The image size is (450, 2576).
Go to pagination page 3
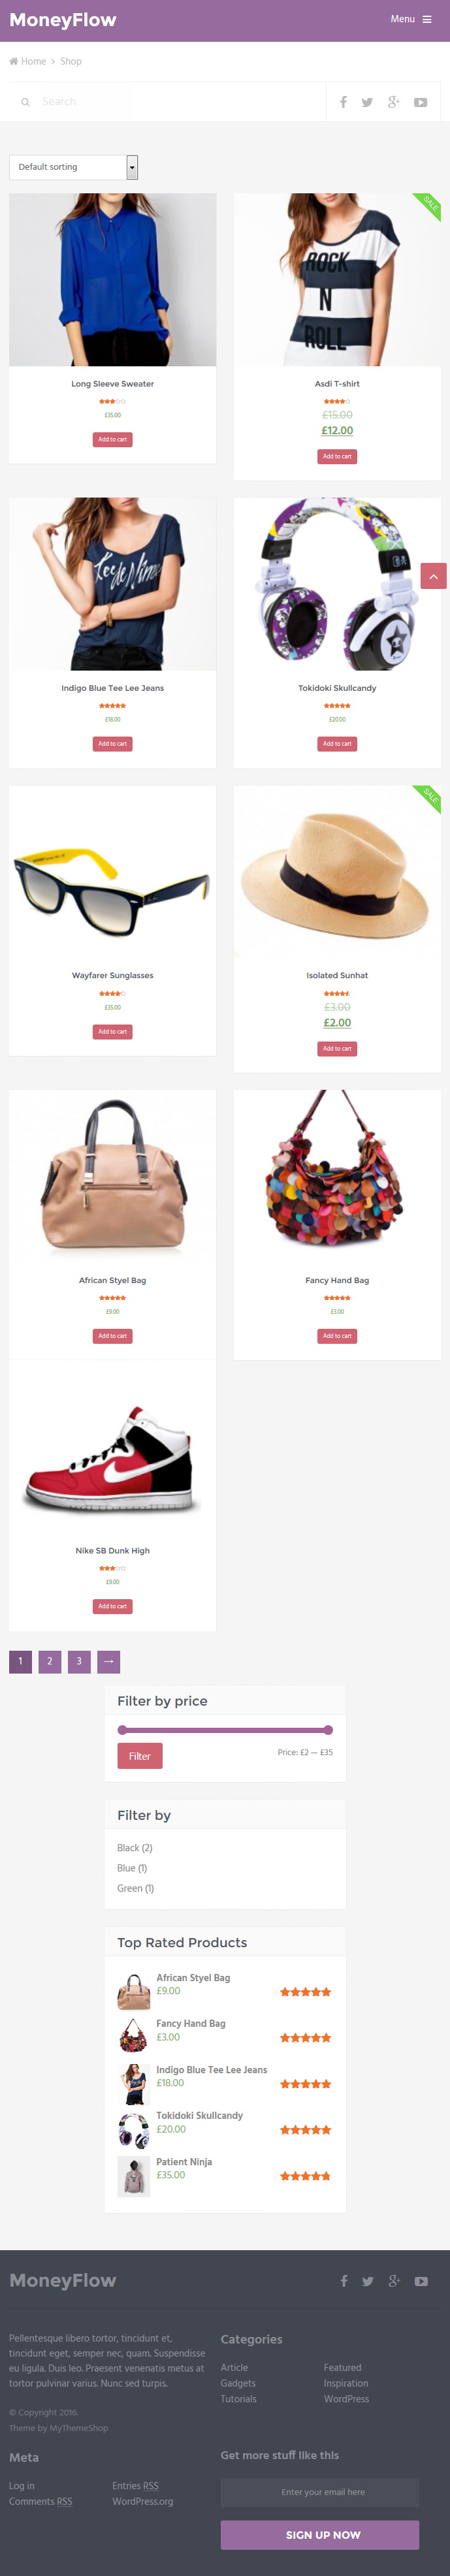click(x=79, y=1661)
